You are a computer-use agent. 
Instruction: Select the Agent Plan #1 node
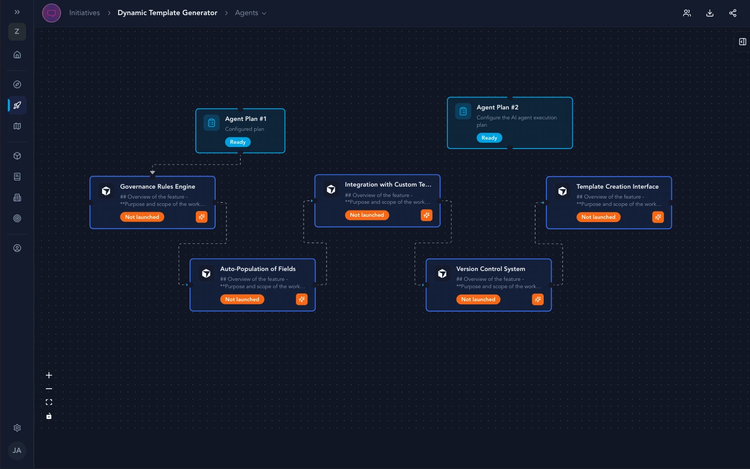coord(240,130)
